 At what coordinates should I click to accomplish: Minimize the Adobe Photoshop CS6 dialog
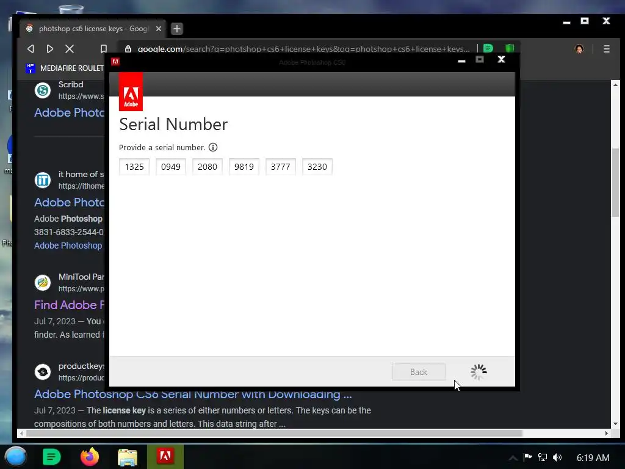coord(461,60)
